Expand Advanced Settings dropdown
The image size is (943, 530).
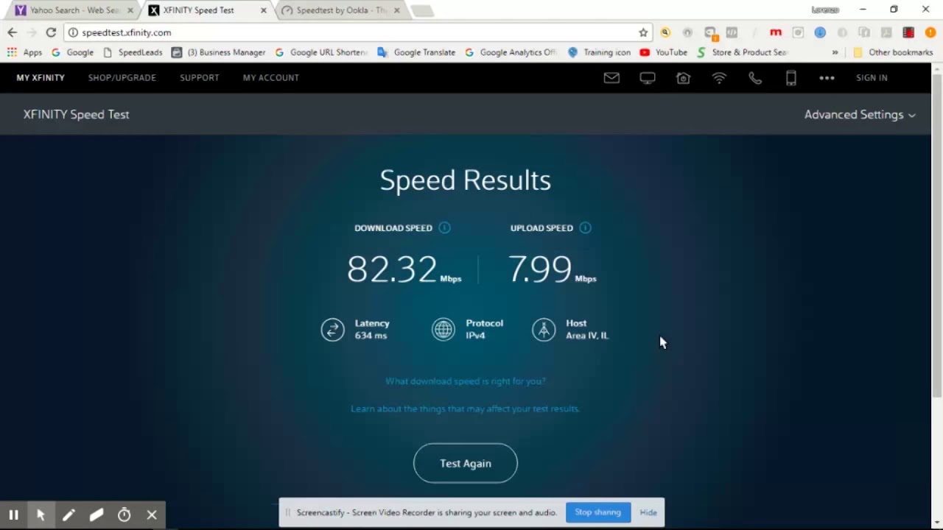click(860, 115)
